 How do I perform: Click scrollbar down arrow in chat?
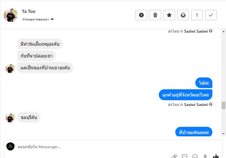tap(224, 134)
